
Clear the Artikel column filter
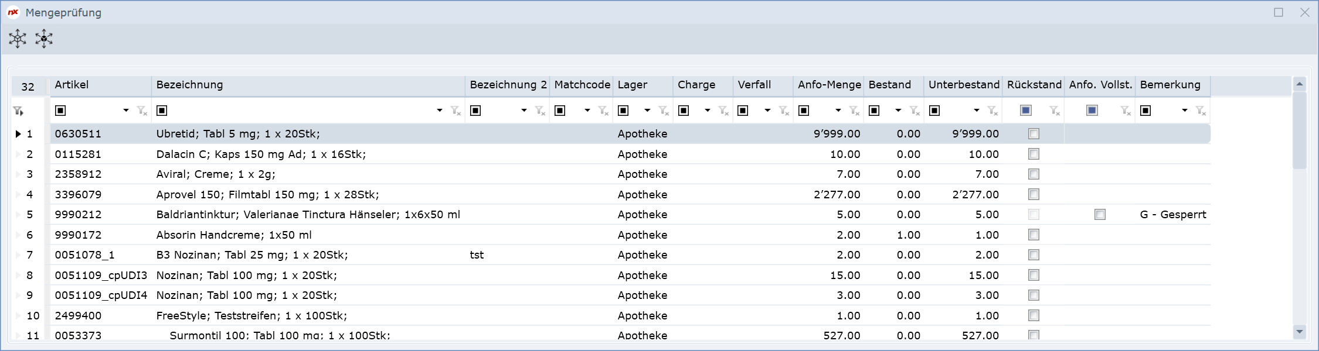pos(142,111)
